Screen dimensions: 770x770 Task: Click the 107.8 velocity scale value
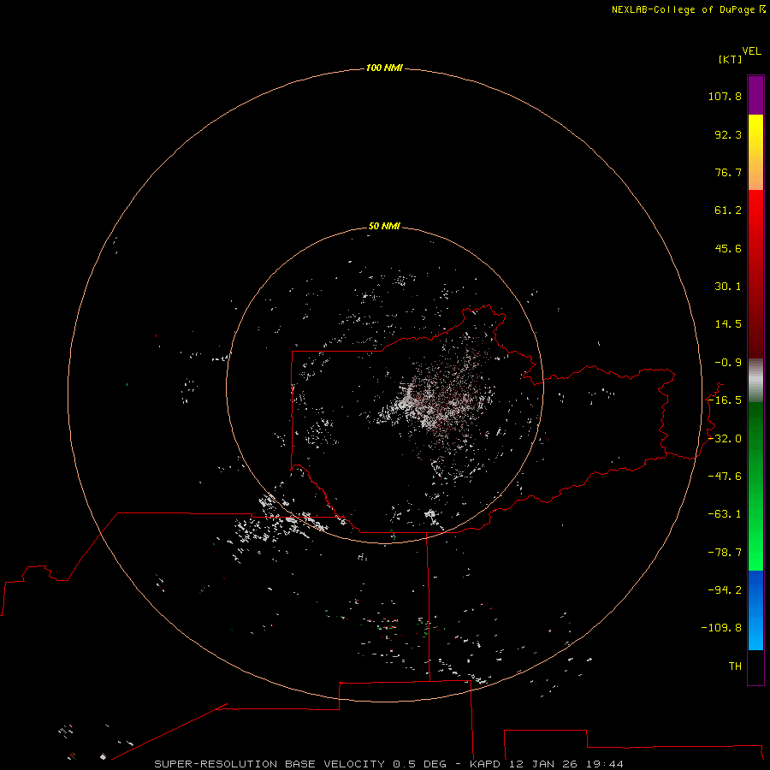point(725,96)
